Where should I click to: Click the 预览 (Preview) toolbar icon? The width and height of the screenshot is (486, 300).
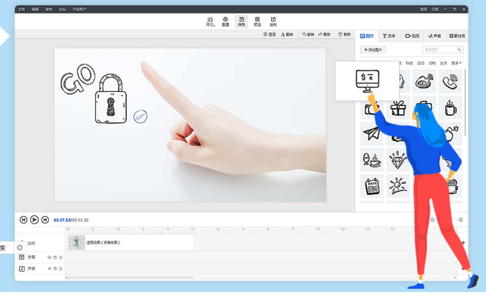[x=257, y=21]
